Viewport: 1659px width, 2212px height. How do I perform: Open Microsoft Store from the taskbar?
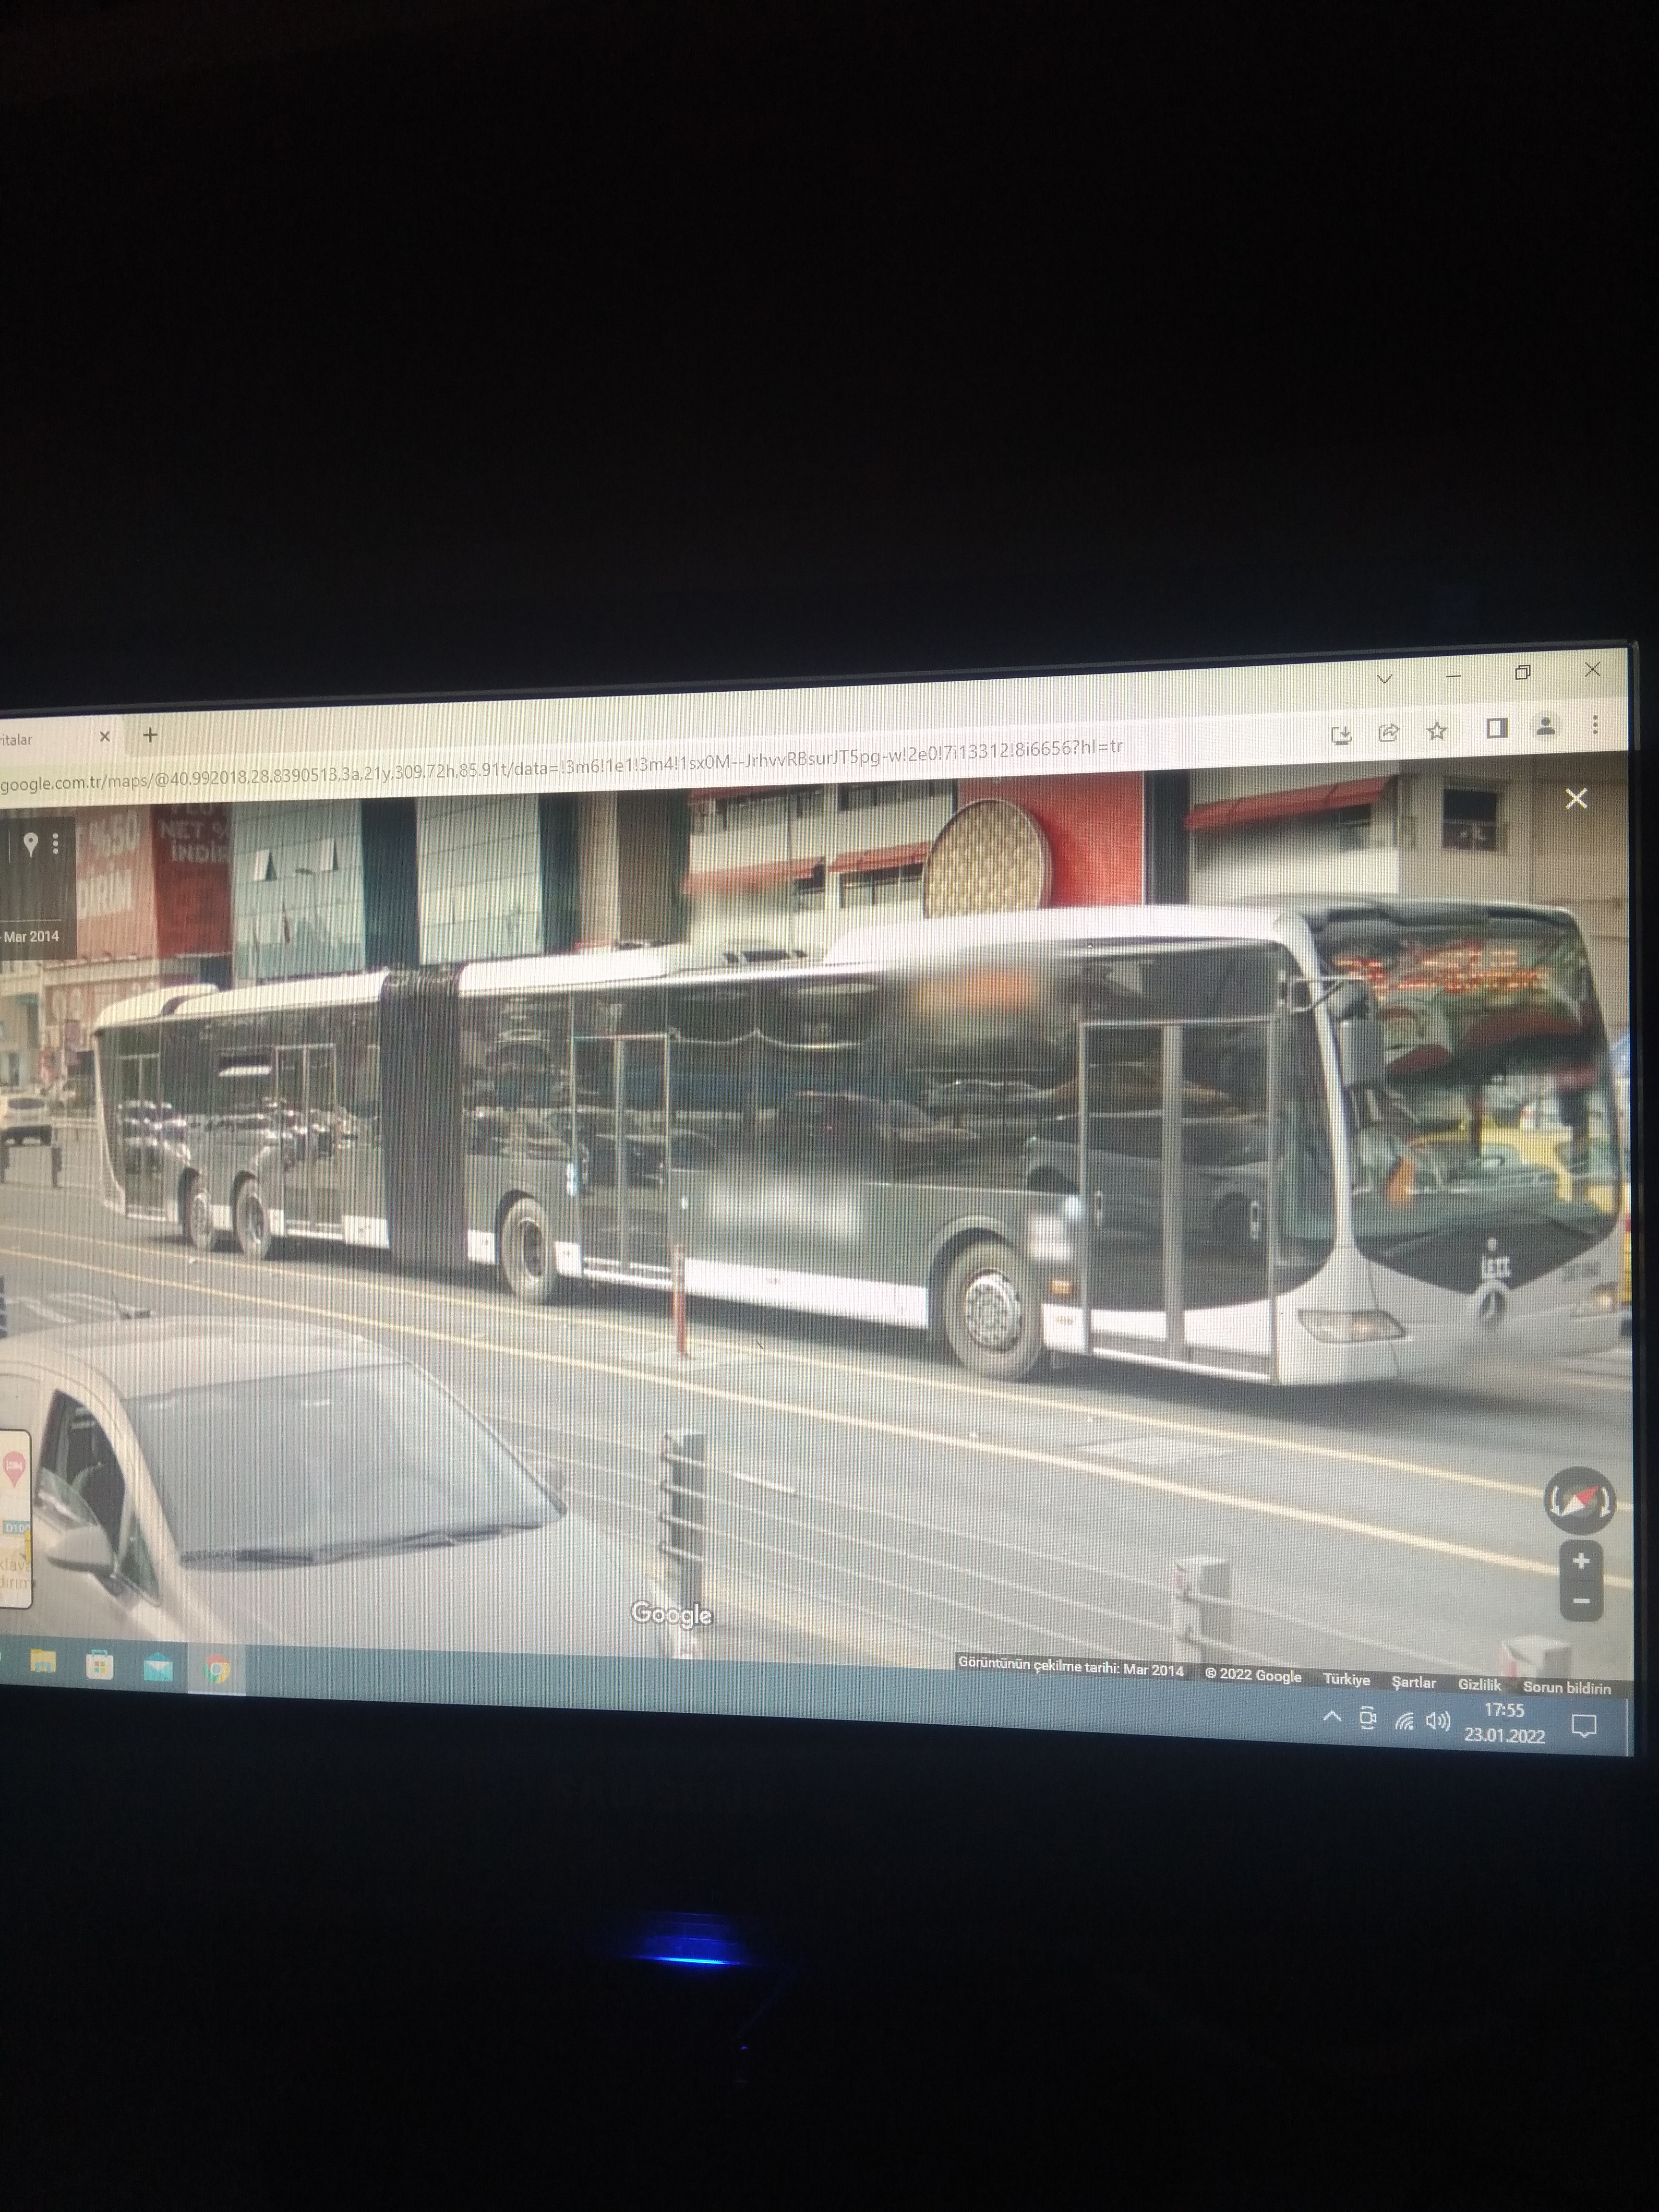[x=99, y=1666]
